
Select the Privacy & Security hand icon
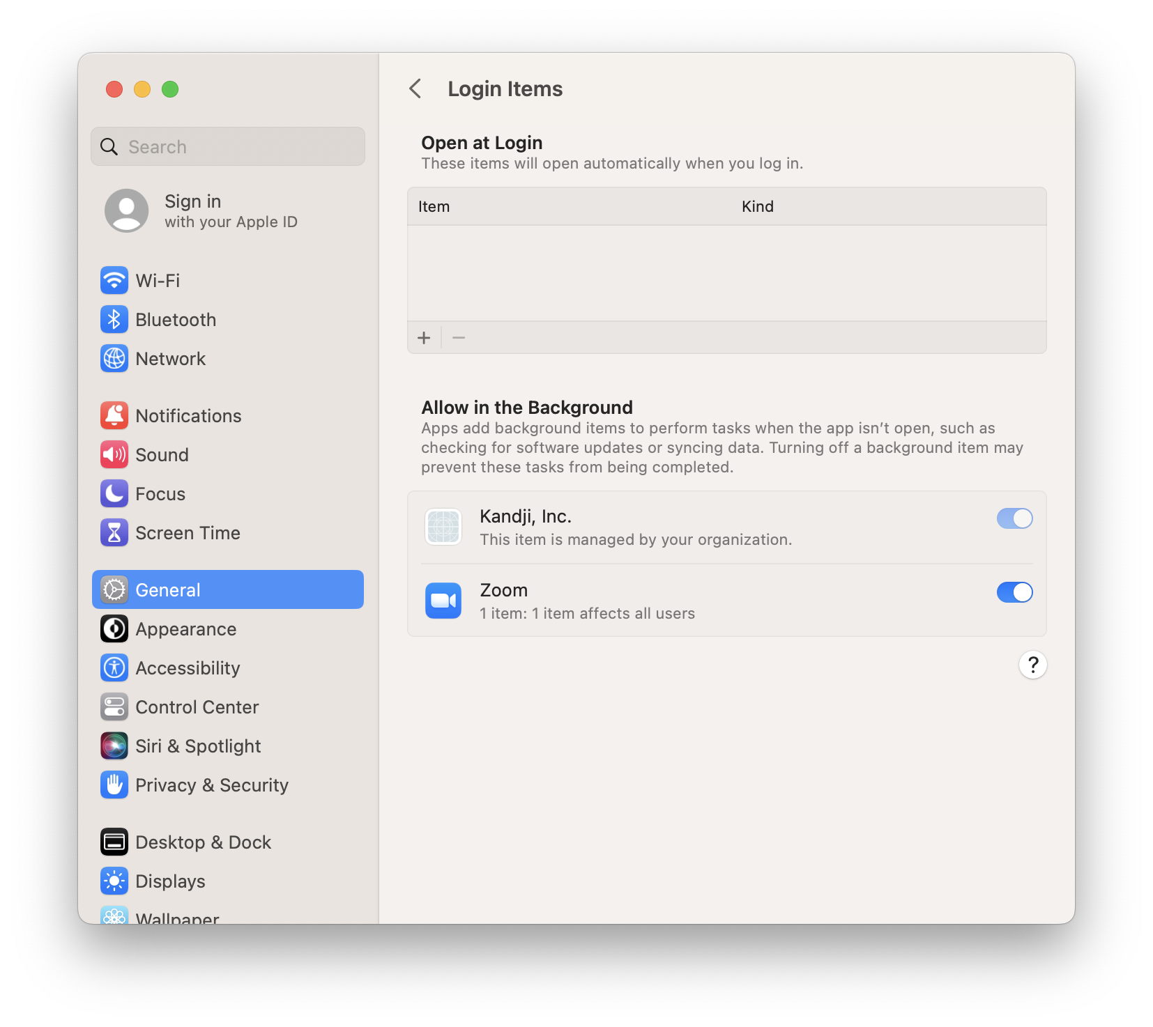coord(114,785)
